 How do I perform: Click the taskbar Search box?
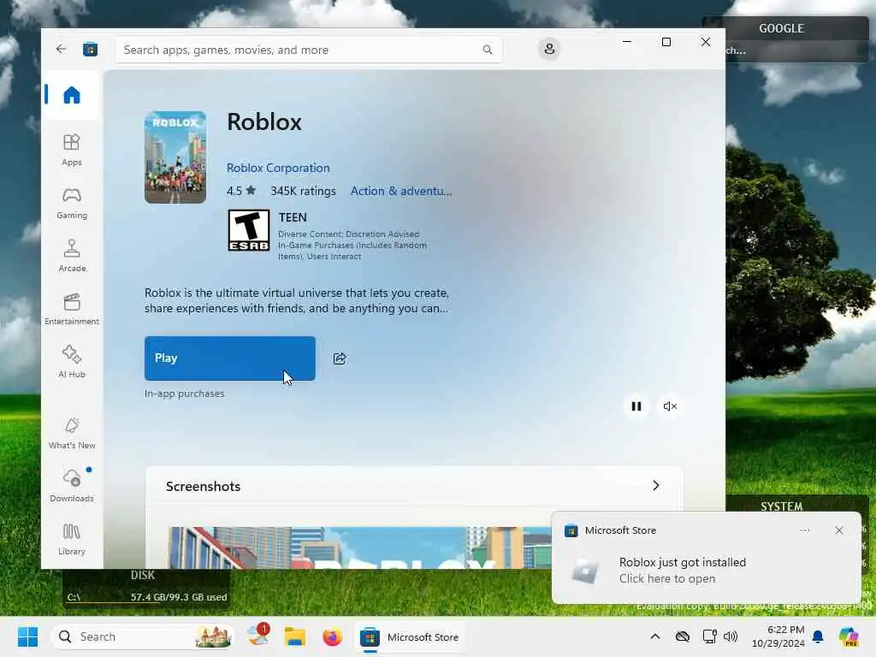click(x=143, y=636)
